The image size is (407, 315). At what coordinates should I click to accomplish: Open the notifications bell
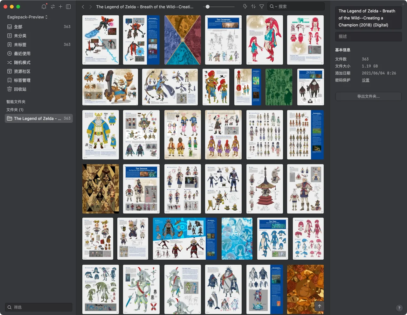[x=44, y=7]
